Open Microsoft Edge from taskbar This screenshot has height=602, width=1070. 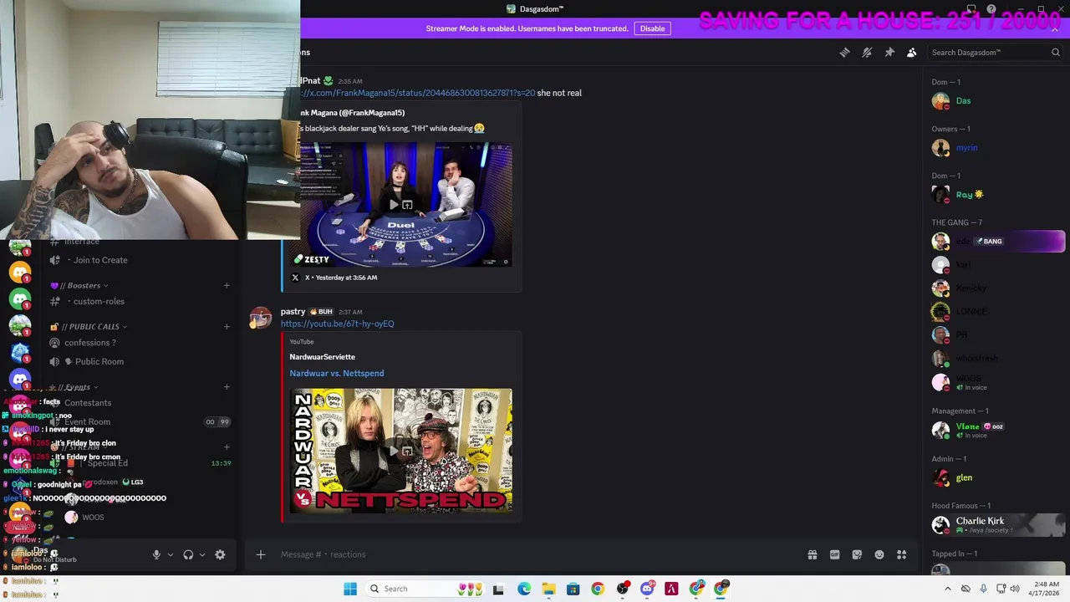pos(524,589)
